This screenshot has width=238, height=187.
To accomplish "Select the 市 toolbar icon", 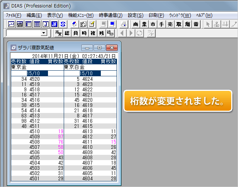I will pos(153,24).
